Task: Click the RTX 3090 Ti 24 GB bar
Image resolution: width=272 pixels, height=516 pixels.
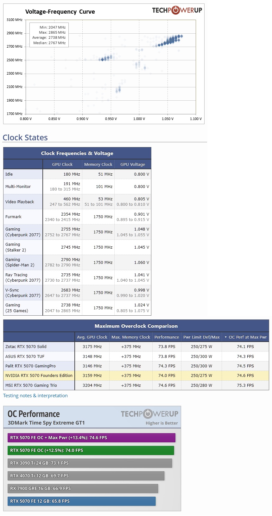Action: point(90,463)
